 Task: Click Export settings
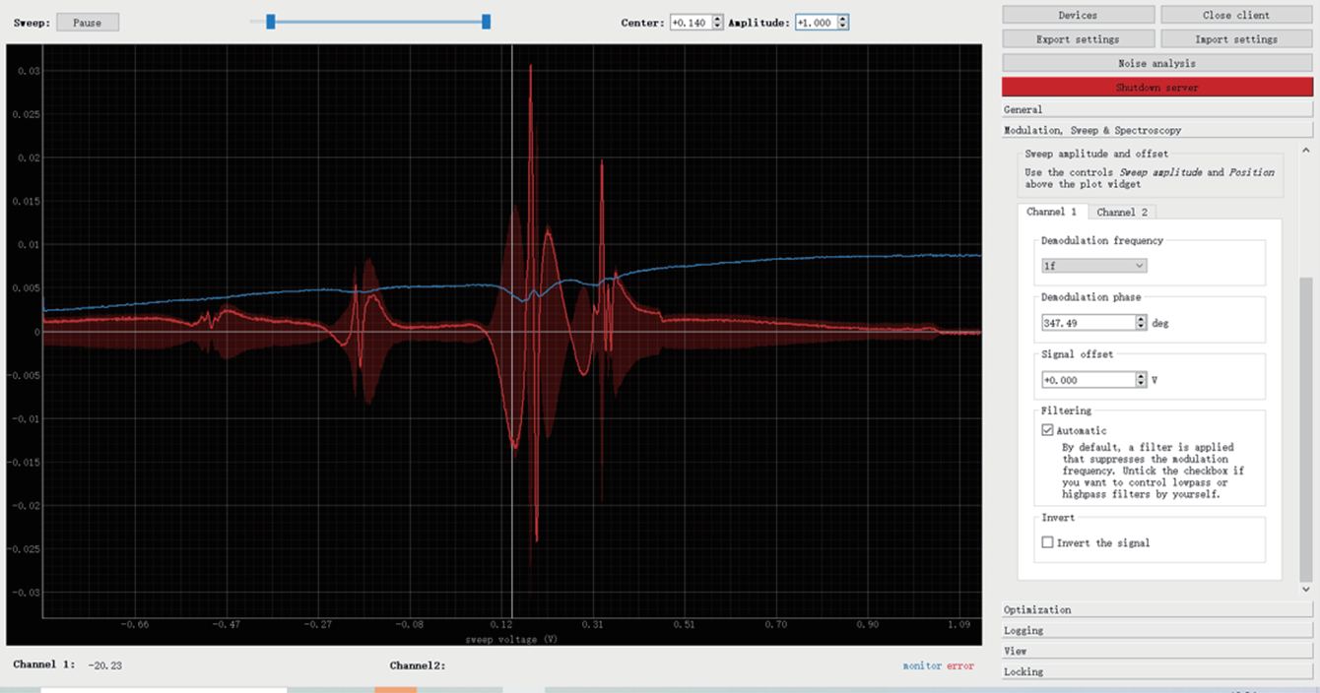[1078, 39]
